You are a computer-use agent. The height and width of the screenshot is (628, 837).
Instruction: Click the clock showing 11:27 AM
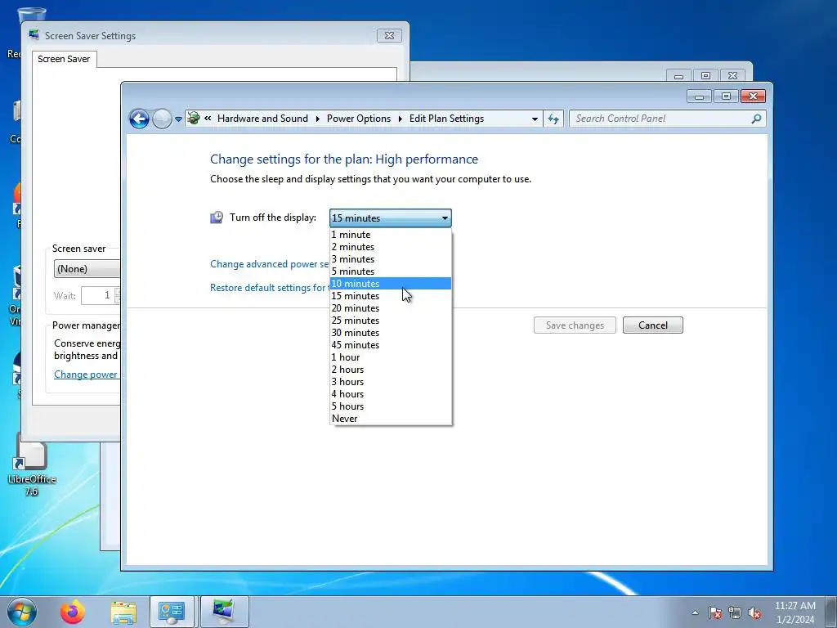[x=794, y=606]
